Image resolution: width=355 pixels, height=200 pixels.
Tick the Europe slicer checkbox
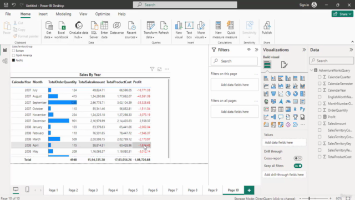(13, 51)
